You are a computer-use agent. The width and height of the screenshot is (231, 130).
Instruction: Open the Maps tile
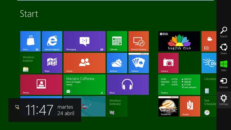(x=52, y=63)
